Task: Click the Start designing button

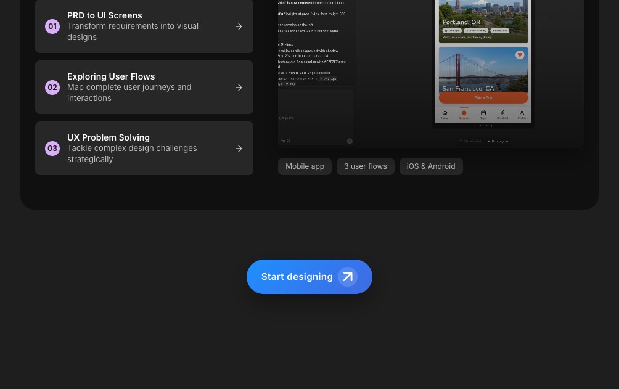Action: 309,276
